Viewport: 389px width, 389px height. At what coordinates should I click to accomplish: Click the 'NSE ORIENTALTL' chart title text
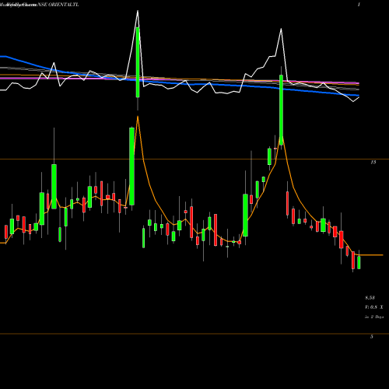(58, 5)
